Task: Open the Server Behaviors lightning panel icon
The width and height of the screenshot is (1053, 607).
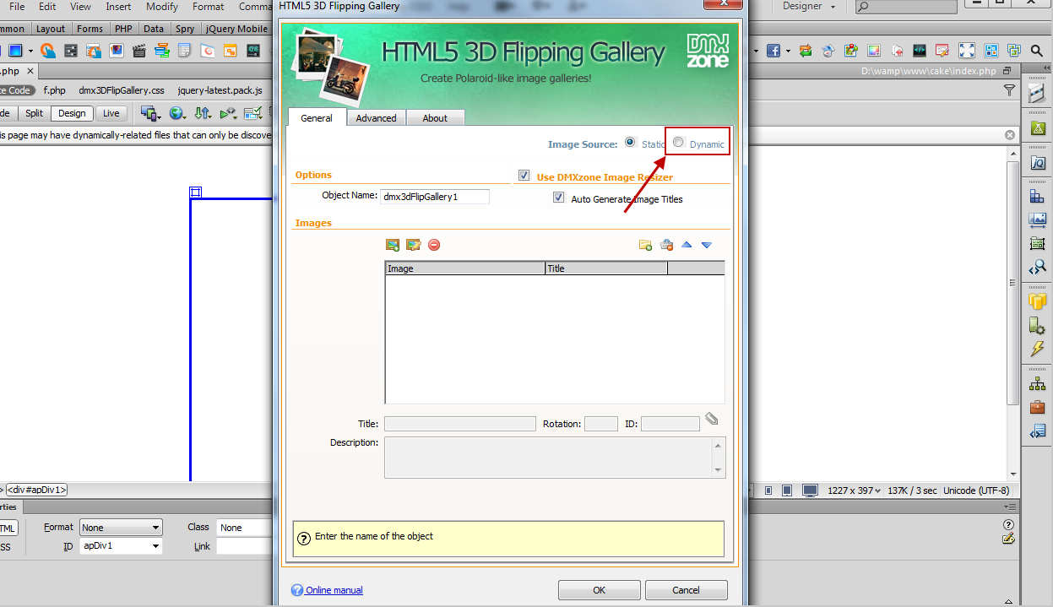Action: click(1038, 349)
